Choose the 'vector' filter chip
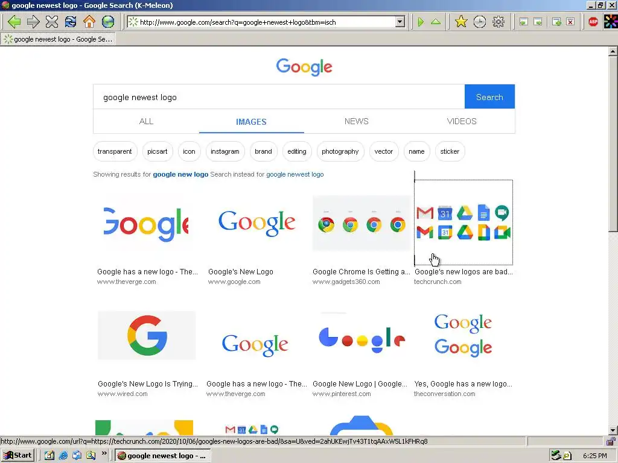 click(384, 151)
